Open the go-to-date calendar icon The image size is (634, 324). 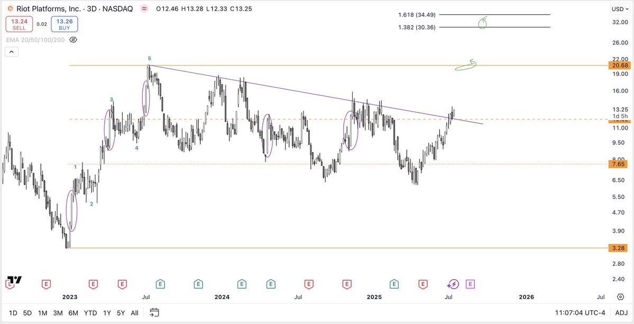tap(154, 312)
